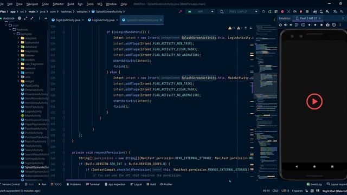Click the emulator toolbar Overview square icon
Image resolution: width=347 pixels, height=195 pixels.
322,25
